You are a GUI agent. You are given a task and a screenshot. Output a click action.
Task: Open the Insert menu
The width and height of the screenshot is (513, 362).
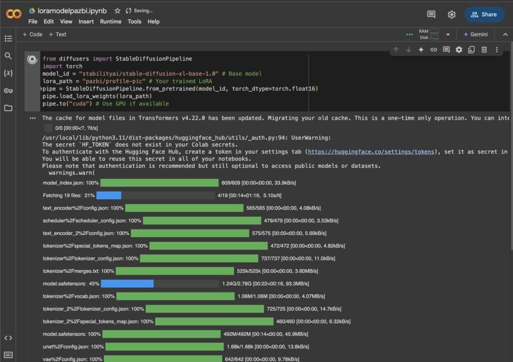pyautogui.click(x=86, y=22)
